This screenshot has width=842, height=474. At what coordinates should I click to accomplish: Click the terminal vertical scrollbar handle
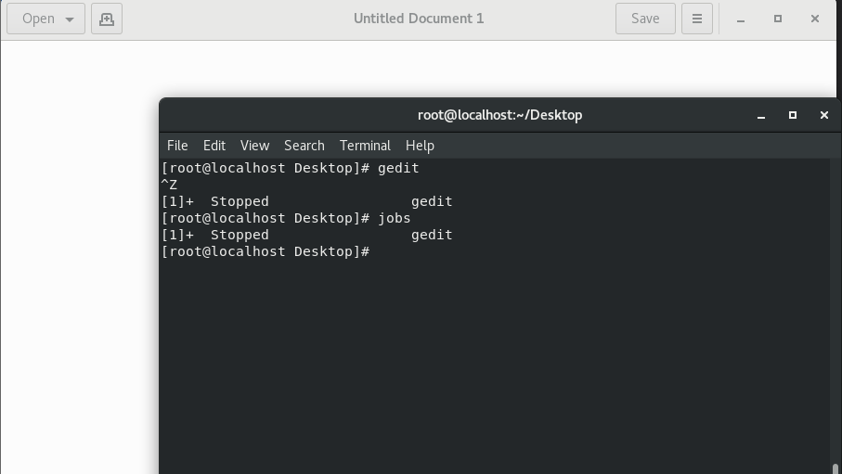tap(835, 468)
